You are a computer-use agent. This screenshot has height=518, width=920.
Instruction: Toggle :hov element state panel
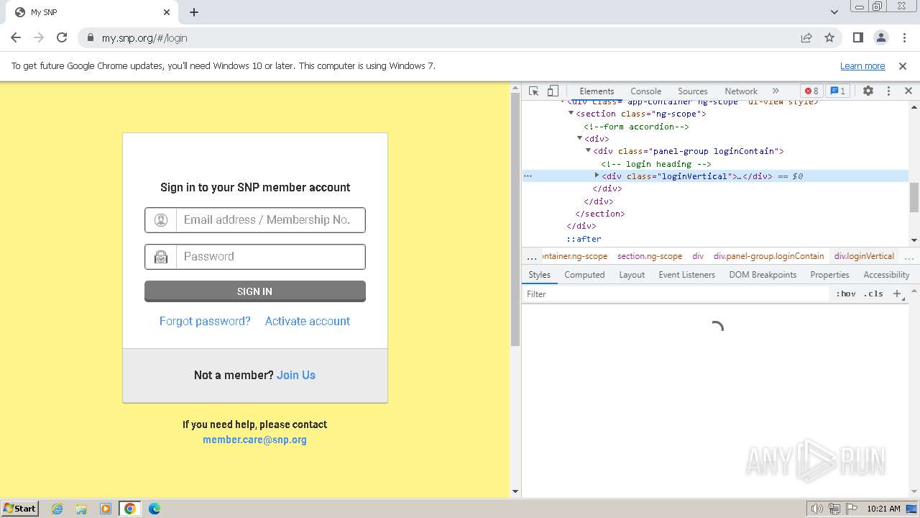click(x=846, y=294)
